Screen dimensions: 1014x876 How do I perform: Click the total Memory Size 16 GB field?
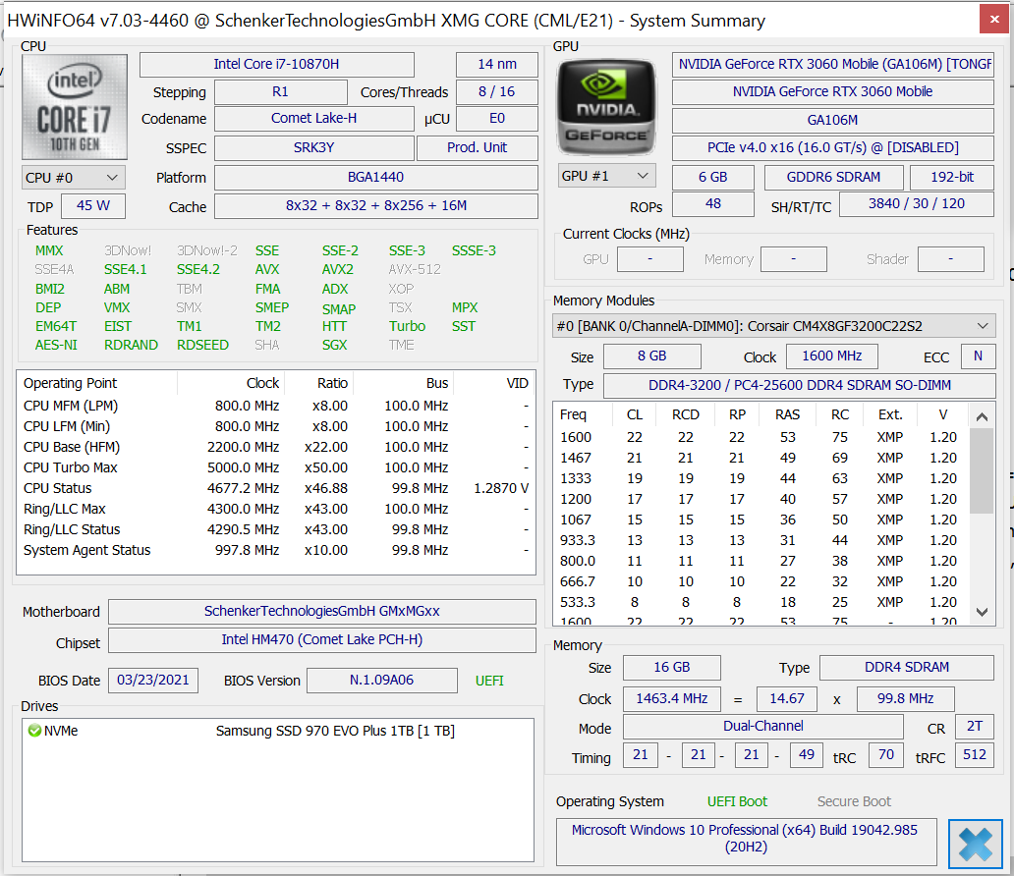(x=671, y=667)
